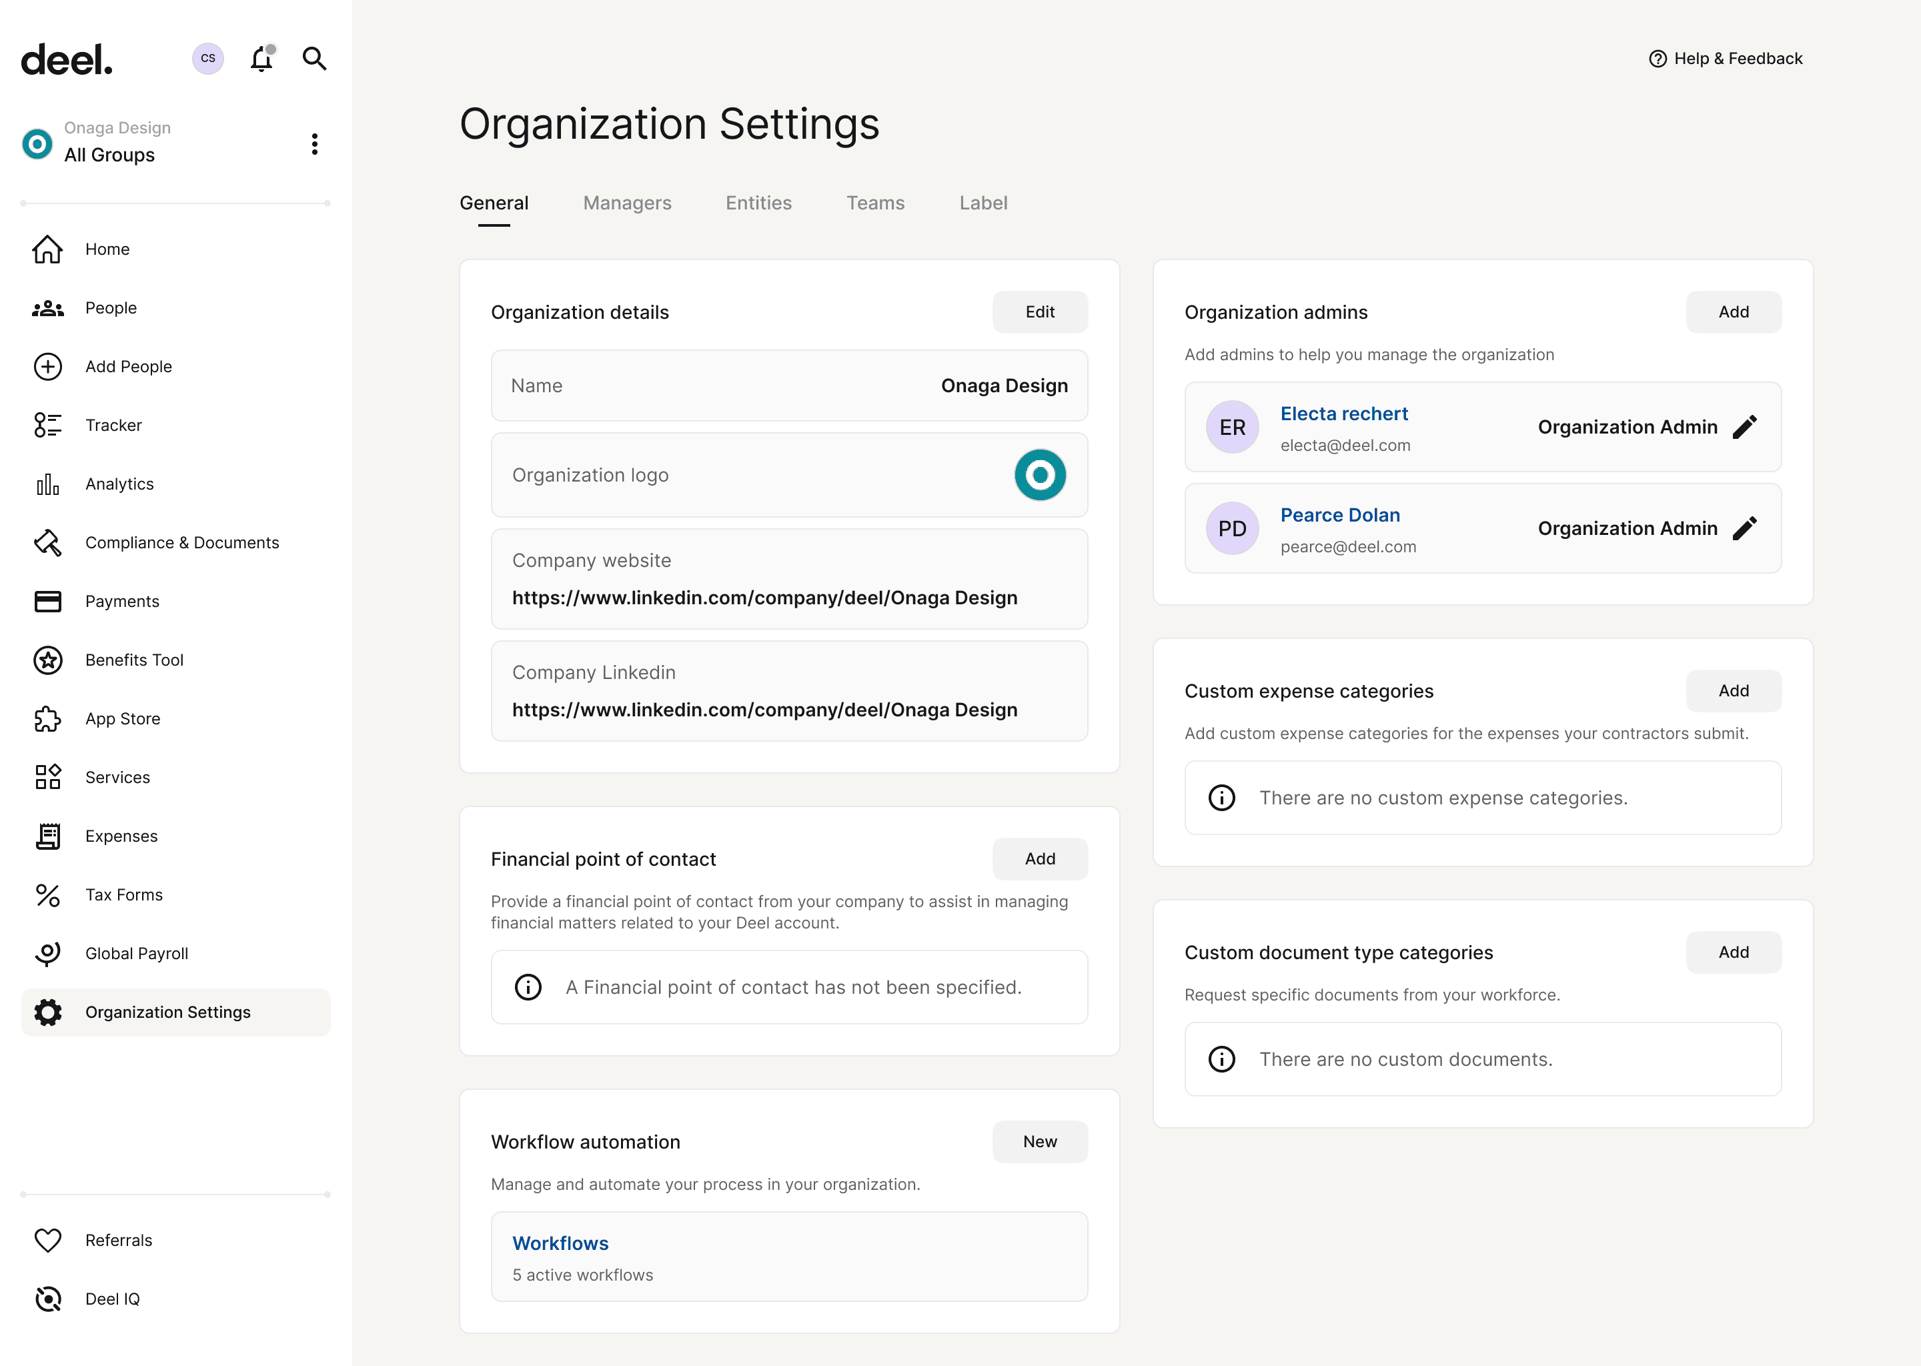Click the "5 active workflows" text
Screen dimensions: 1921x1366
click(x=583, y=1275)
